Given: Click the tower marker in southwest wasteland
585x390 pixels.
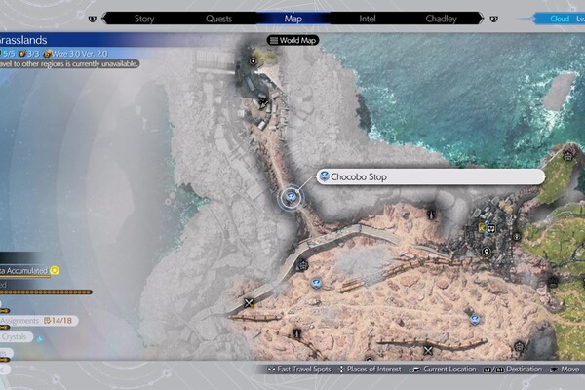Looking at the screenshot, I should pos(297,333).
